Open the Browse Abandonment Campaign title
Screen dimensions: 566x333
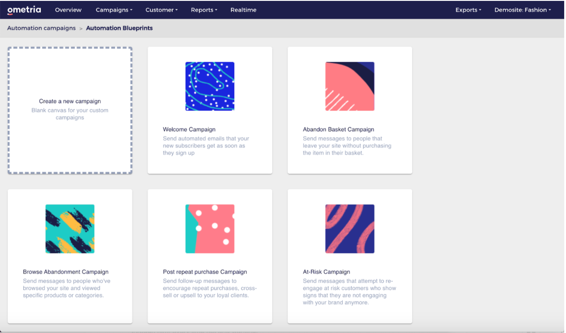tap(66, 272)
